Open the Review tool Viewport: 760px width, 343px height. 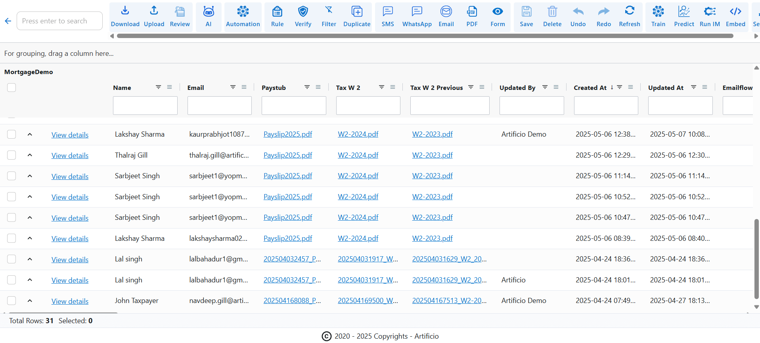pos(180,17)
